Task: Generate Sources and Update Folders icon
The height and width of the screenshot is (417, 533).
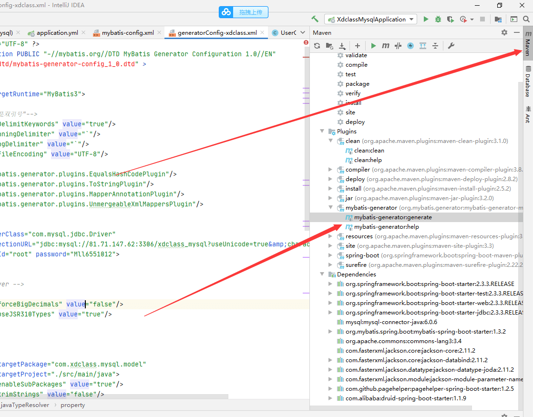Action: (329, 46)
